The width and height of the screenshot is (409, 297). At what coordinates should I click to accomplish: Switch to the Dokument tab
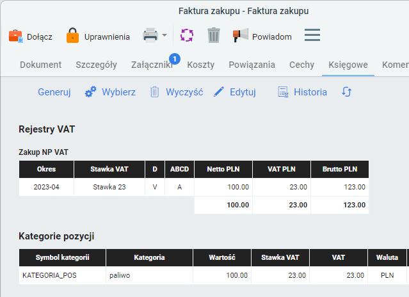pyautogui.click(x=41, y=65)
